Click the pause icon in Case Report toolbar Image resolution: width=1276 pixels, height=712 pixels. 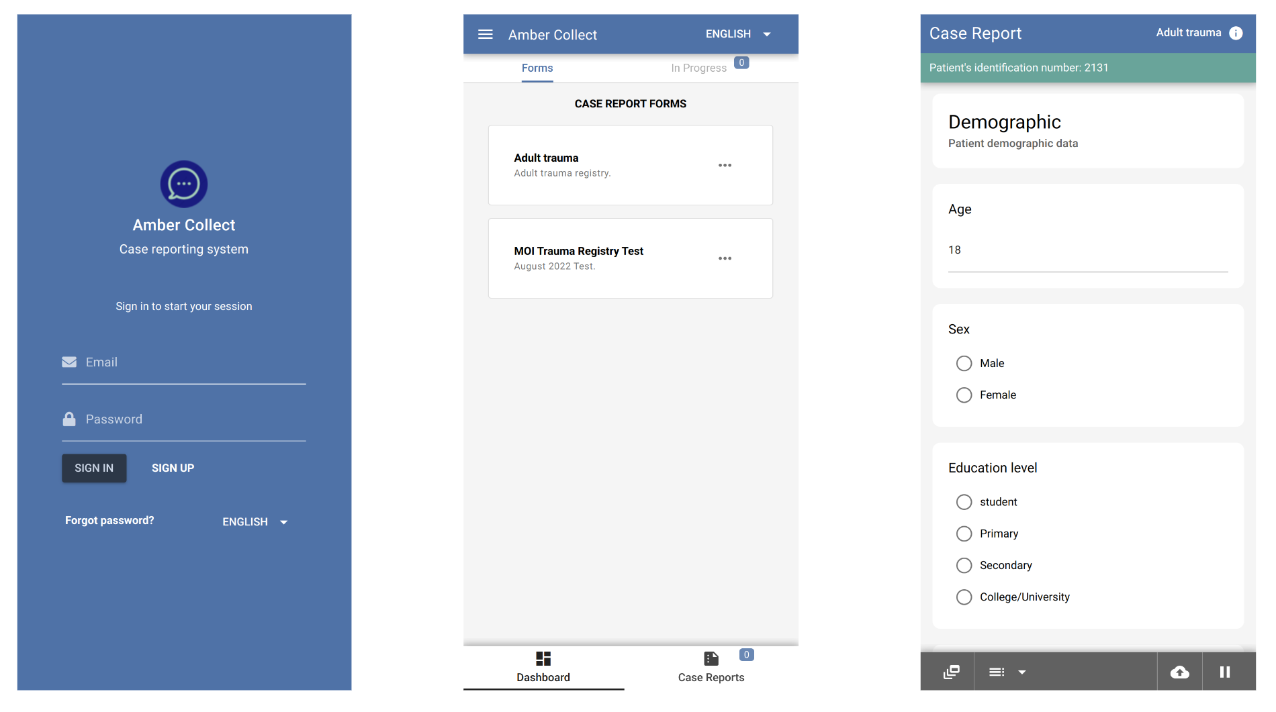click(x=1225, y=672)
